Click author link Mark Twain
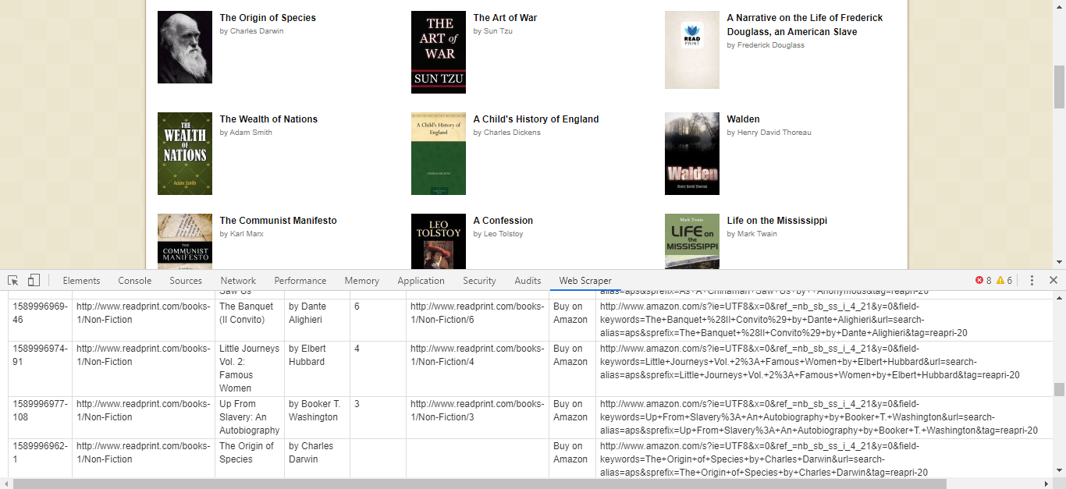This screenshot has width=1066, height=489. 757,234
